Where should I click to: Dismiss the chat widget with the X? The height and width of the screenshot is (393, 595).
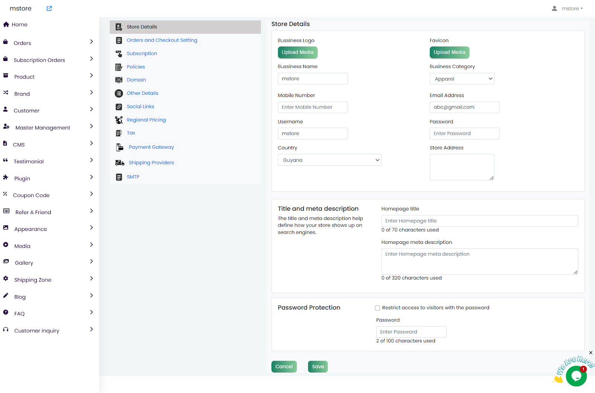click(x=591, y=352)
